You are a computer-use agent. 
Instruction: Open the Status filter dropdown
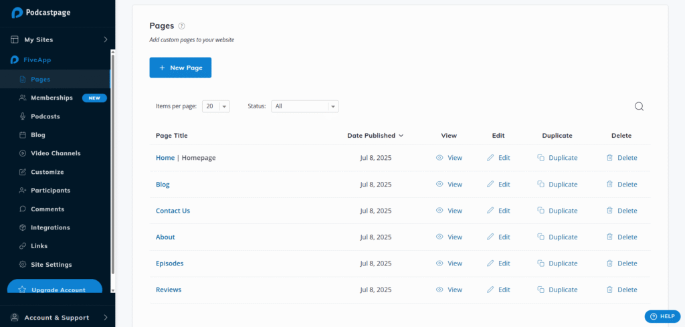point(305,106)
